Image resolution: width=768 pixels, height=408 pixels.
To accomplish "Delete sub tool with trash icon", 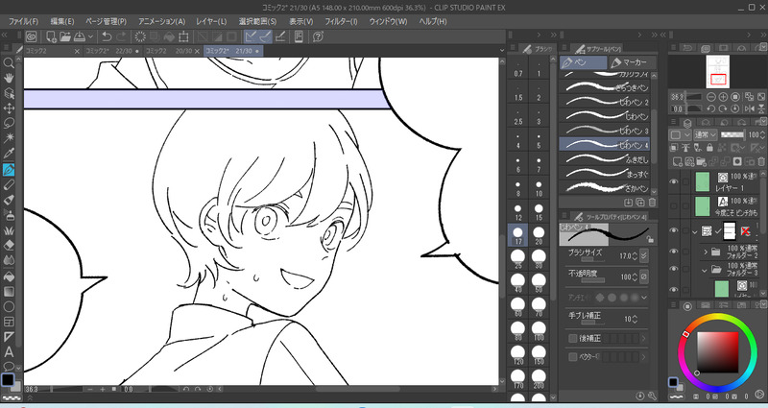I will click(x=652, y=203).
